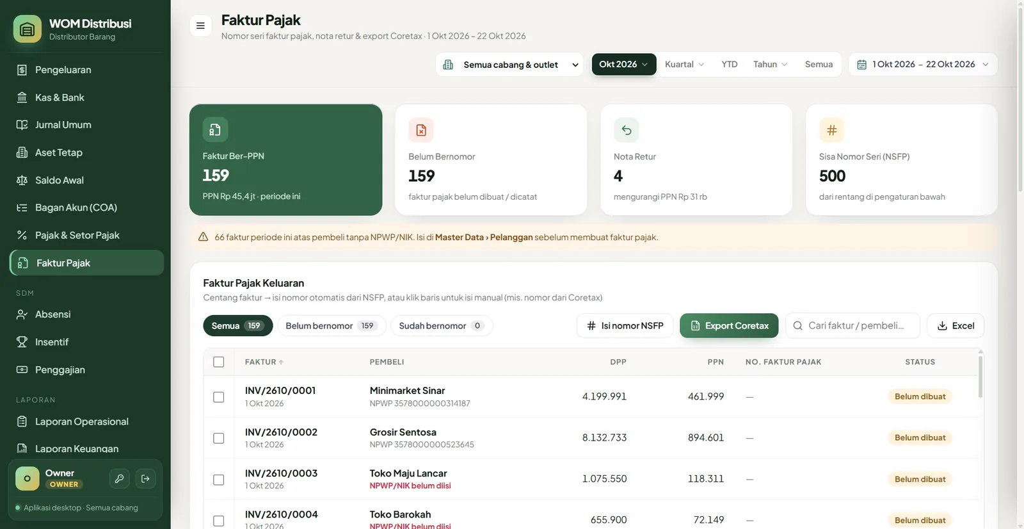1024x529 pixels.
Task: Click the logout icon beside Owner
Action: [x=145, y=478]
